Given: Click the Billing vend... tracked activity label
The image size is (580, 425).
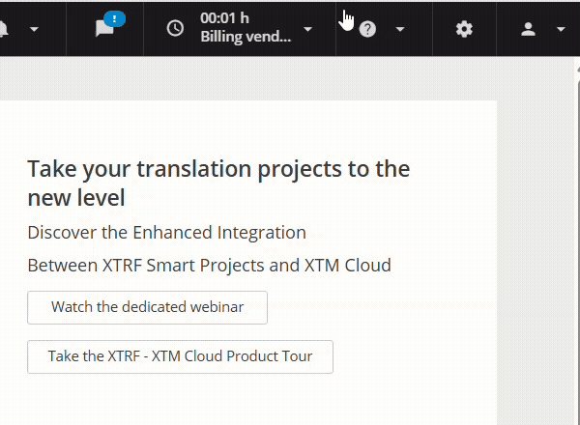Looking at the screenshot, I should click(246, 37).
